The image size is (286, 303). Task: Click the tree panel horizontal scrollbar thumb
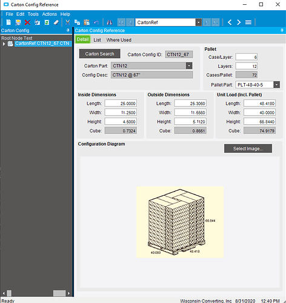pyautogui.click(x=59, y=293)
